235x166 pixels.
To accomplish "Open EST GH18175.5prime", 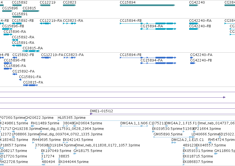I will pos(88,151).
